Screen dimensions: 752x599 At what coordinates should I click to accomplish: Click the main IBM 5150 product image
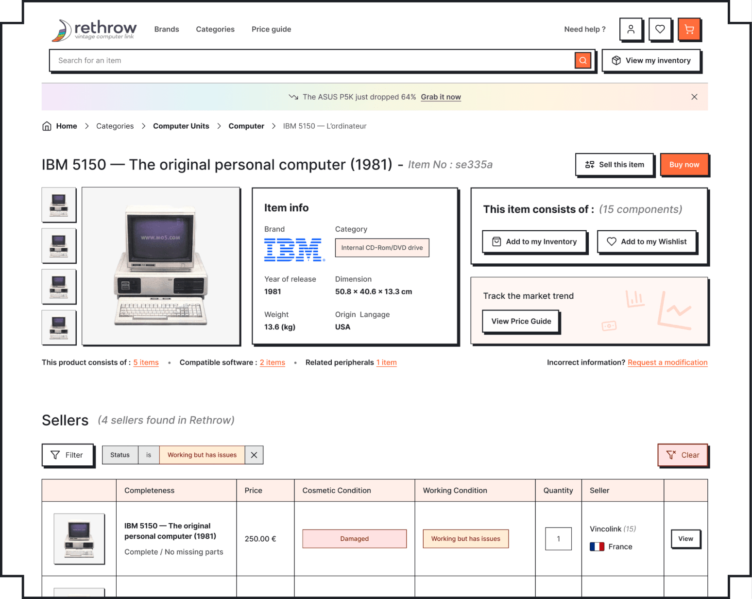(x=161, y=266)
